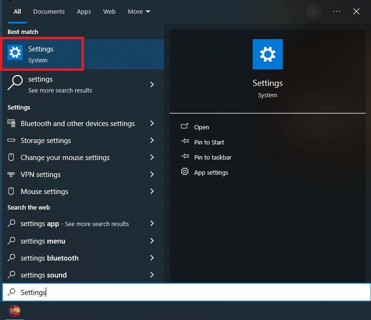Click the App settings gear icon
371x320 pixels.
(185, 172)
